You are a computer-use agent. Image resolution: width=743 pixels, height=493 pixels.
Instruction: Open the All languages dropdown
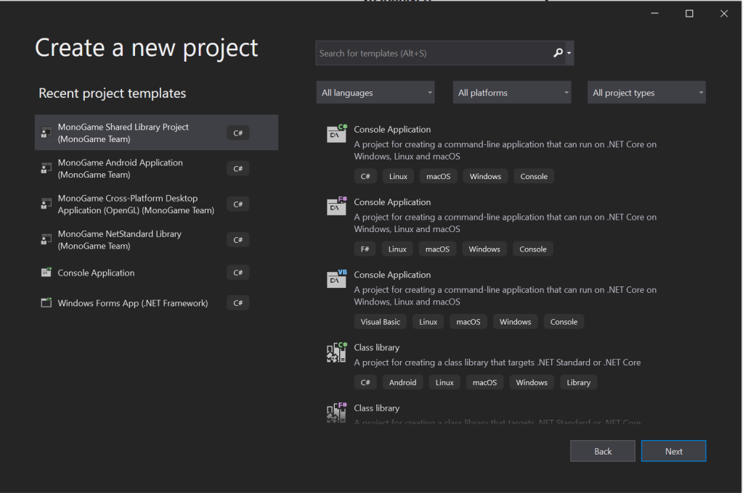point(375,93)
